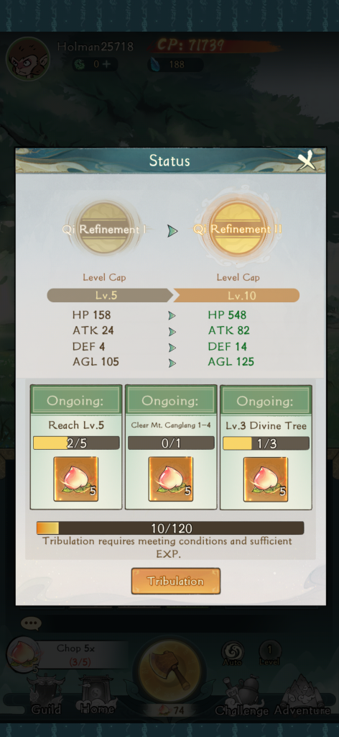
Task: Click the Lv.3 Divine Tree 1/3 progress bar
Action: pyautogui.click(x=266, y=443)
